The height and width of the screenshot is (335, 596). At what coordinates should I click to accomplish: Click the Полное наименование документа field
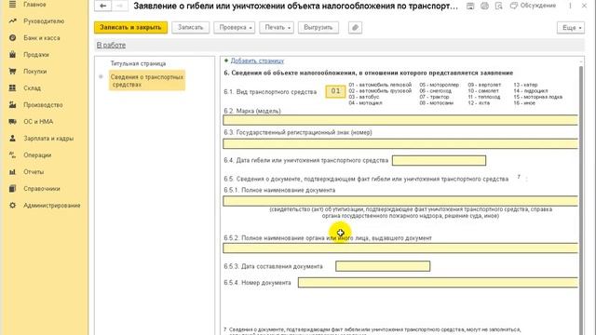tap(400, 201)
